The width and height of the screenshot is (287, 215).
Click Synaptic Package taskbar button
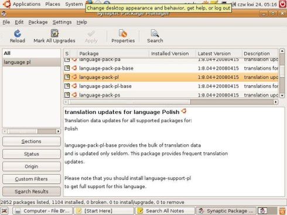click(226, 211)
